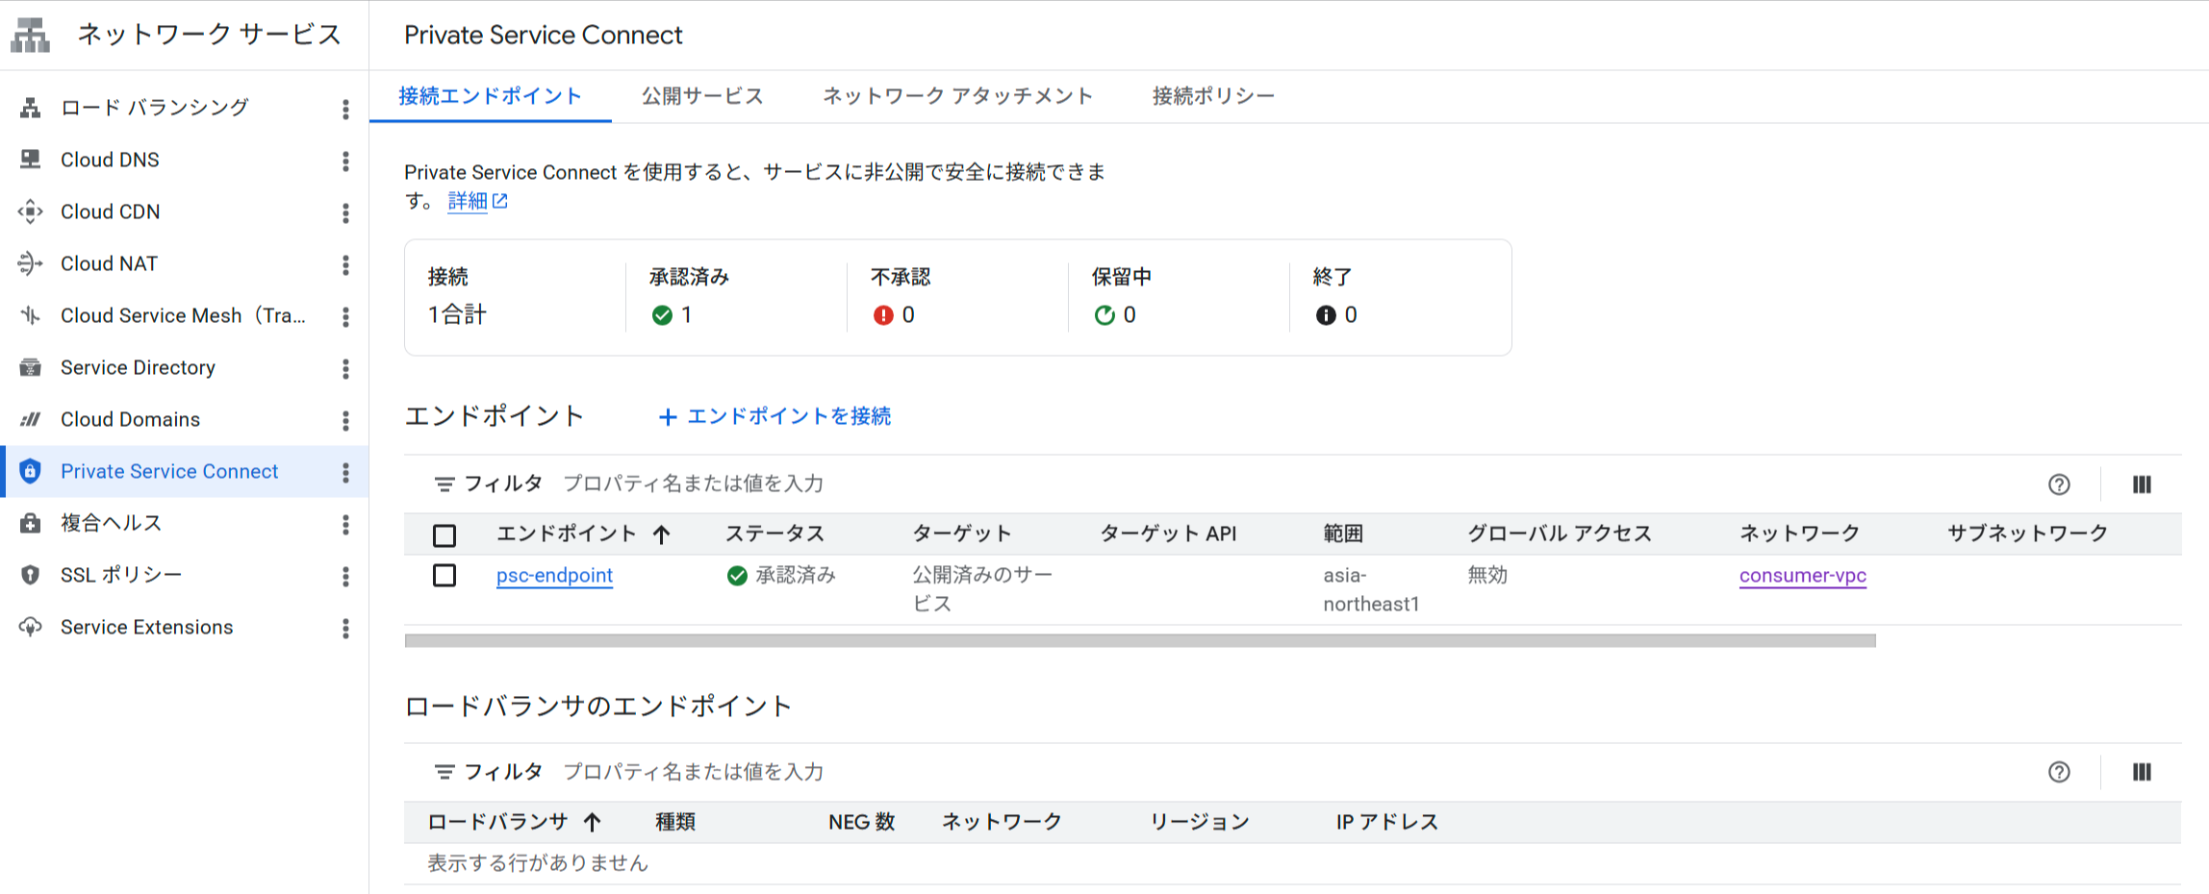Screen dimensions: 2209x894
Task: Open more options for 複合ヘルス
Action: [345, 523]
